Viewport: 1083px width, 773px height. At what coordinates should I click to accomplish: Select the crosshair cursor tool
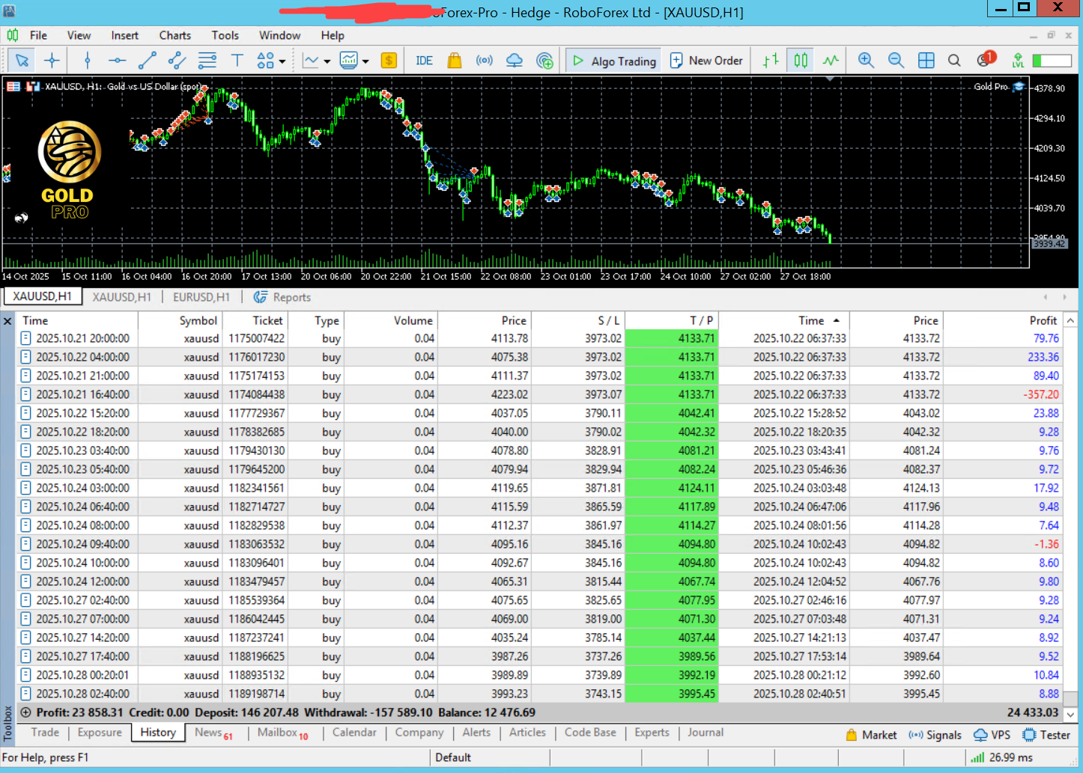click(52, 61)
